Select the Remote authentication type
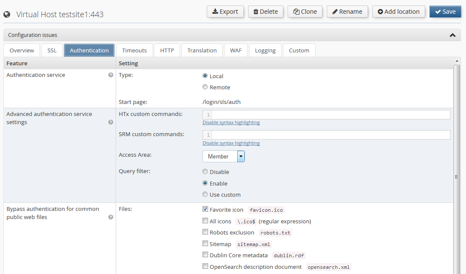This screenshot has height=274, width=466. [205, 86]
